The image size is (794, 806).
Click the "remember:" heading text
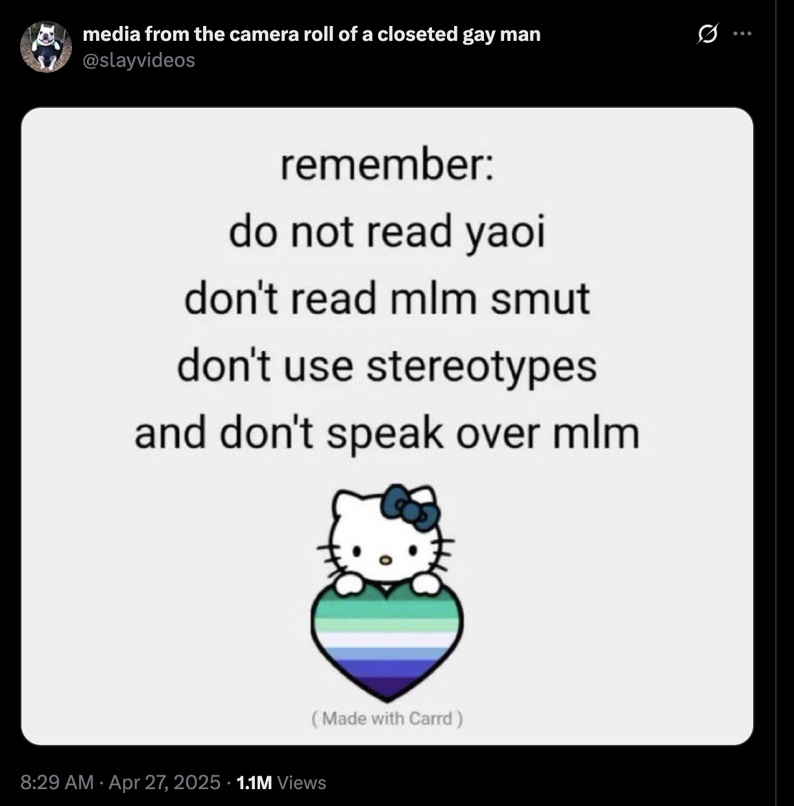click(x=387, y=165)
